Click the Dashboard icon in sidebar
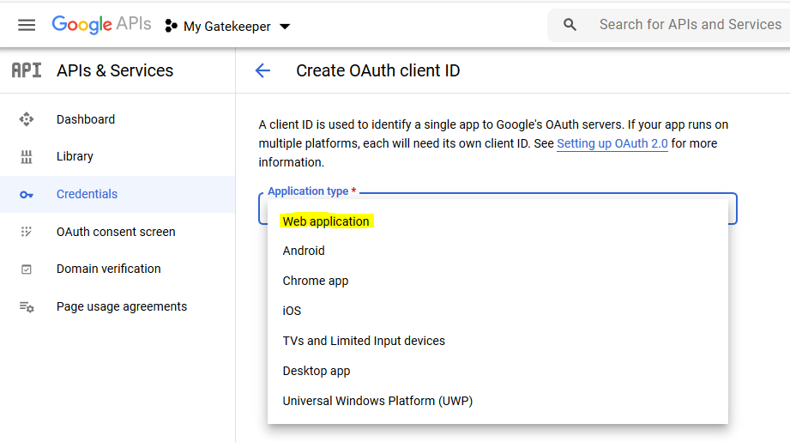The height and width of the screenshot is (442, 790). point(27,119)
